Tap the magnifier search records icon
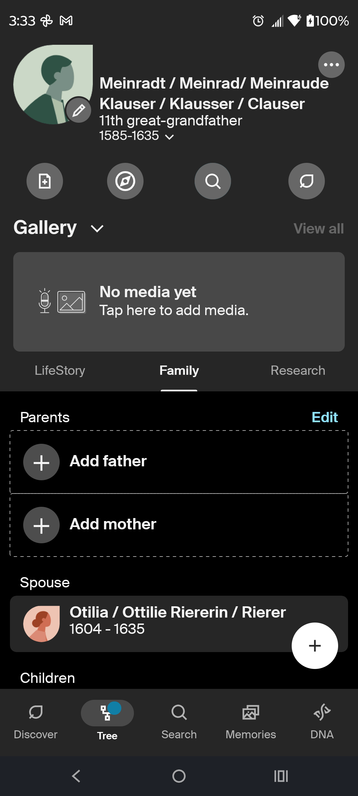 point(212,181)
